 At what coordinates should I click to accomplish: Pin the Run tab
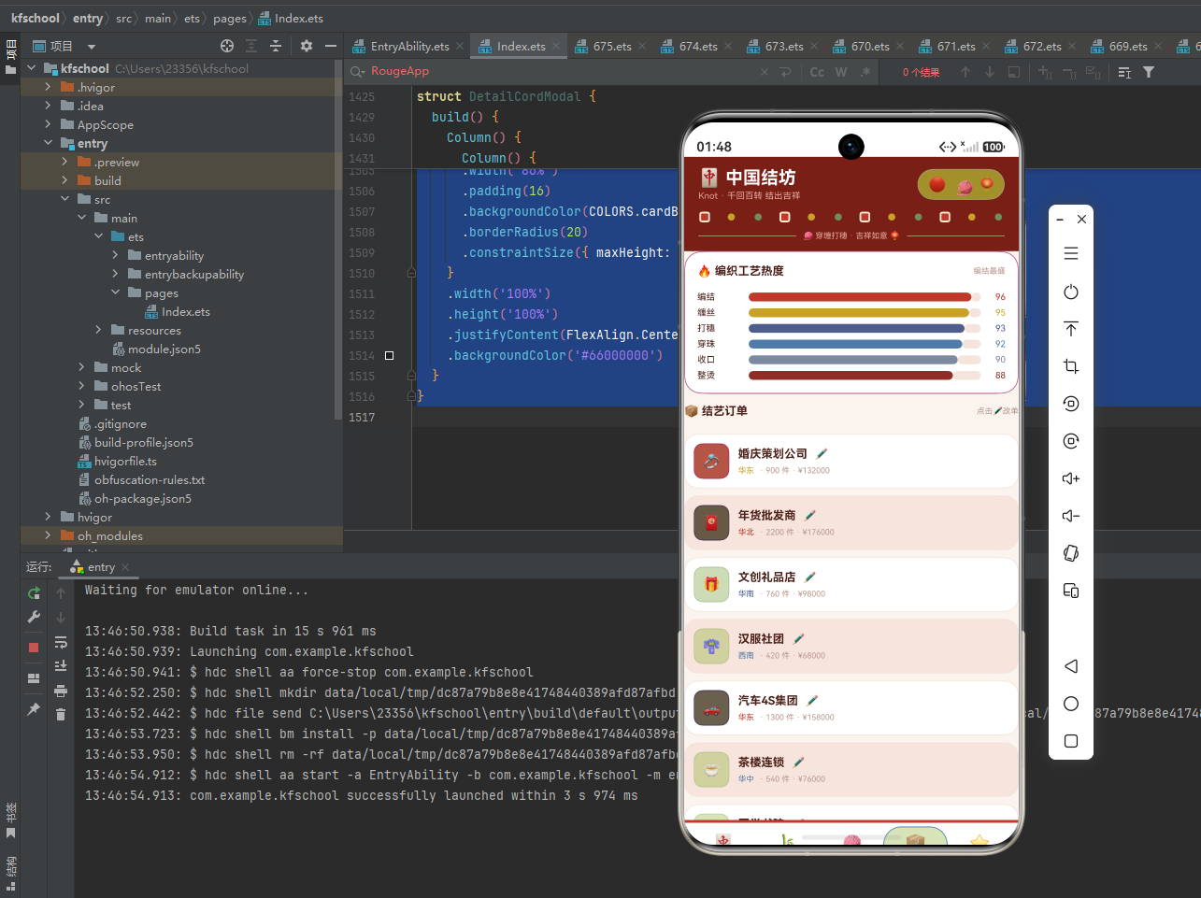click(x=34, y=709)
